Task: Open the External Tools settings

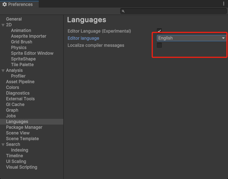Action: [20, 99]
